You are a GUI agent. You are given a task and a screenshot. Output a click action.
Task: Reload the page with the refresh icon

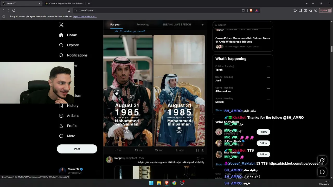pyautogui.click(x=14, y=10)
